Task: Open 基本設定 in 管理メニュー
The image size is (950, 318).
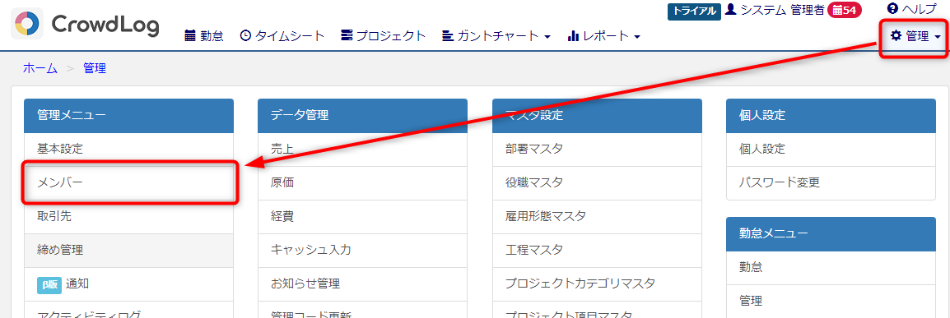Action: (129, 149)
